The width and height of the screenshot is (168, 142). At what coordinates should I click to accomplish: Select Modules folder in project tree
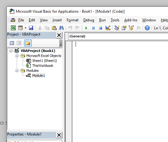coord(32,71)
